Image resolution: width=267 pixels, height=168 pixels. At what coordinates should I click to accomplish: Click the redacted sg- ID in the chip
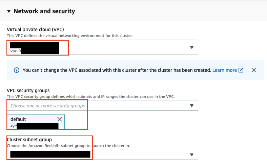tap(37, 126)
